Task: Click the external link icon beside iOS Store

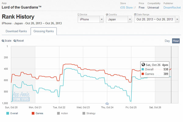Action: 135,8
